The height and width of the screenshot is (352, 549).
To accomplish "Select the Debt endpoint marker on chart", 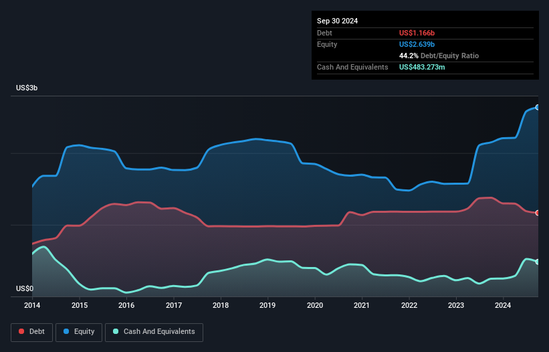I will (x=538, y=213).
